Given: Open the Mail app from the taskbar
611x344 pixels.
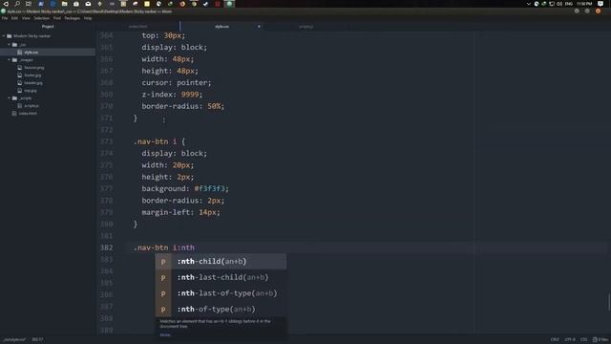Looking at the screenshot, I should 88,4.
